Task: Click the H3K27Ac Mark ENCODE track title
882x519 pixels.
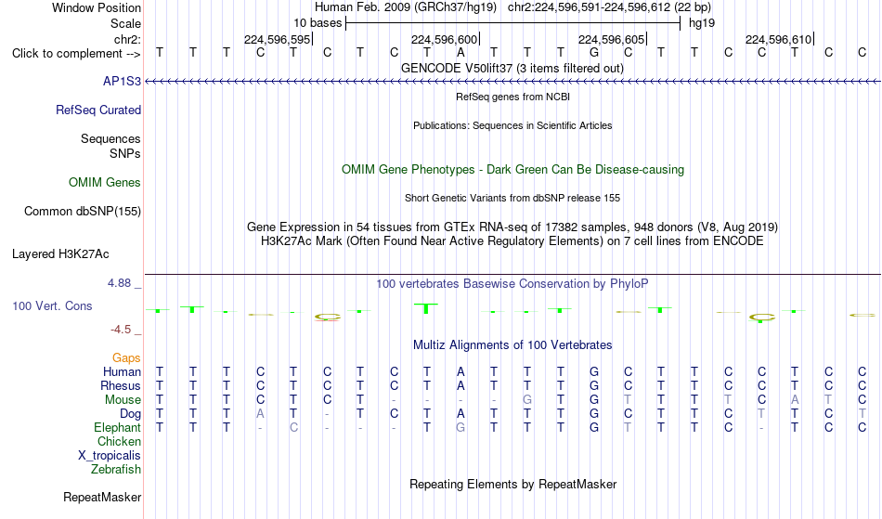Action: click(512, 241)
